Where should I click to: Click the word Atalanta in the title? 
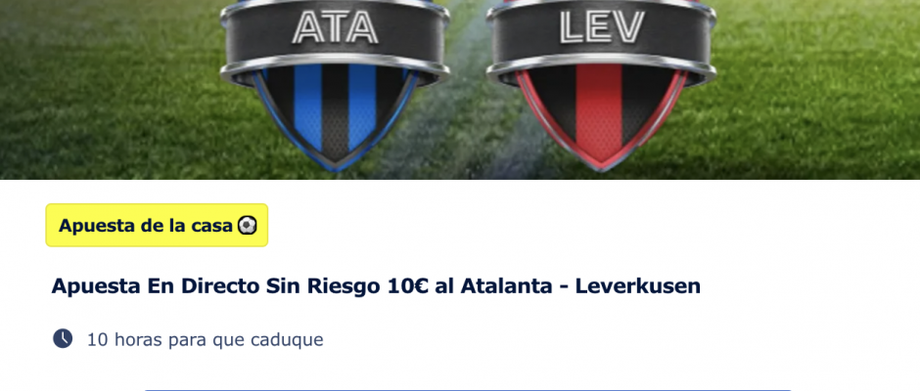(502, 286)
